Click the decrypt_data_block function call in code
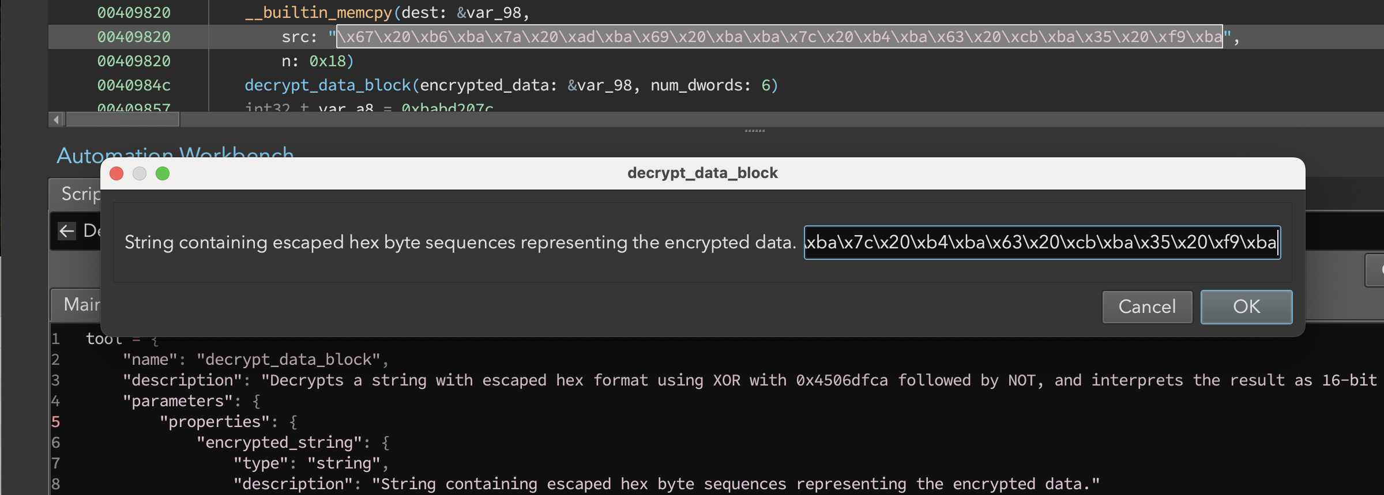The height and width of the screenshot is (495, 1384). (328, 85)
